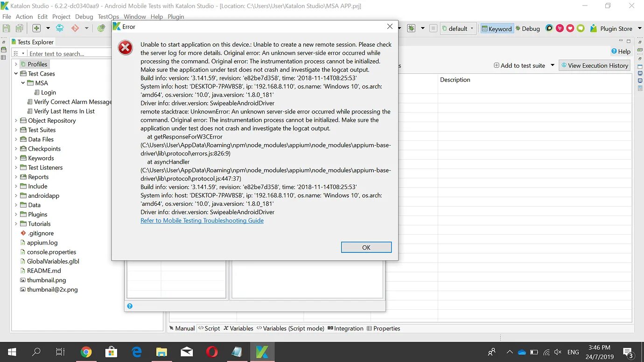Viewport: 644px width, 362px height.
Task: Click the Stop execution square icon
Action: [433, 28]
